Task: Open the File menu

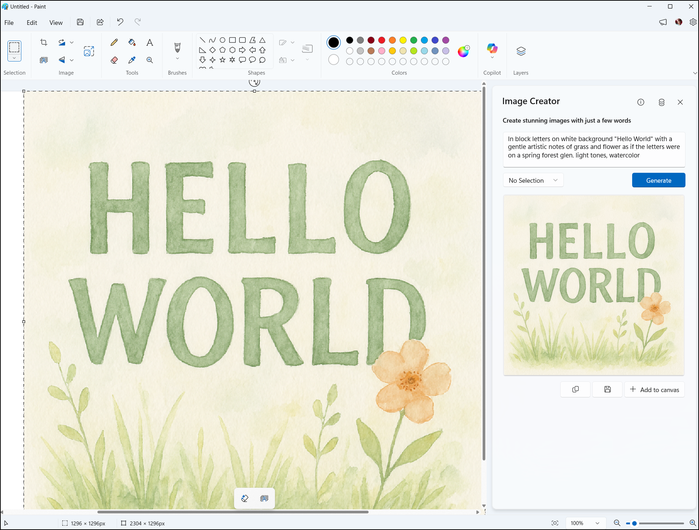Action: [x=9, y=22]
